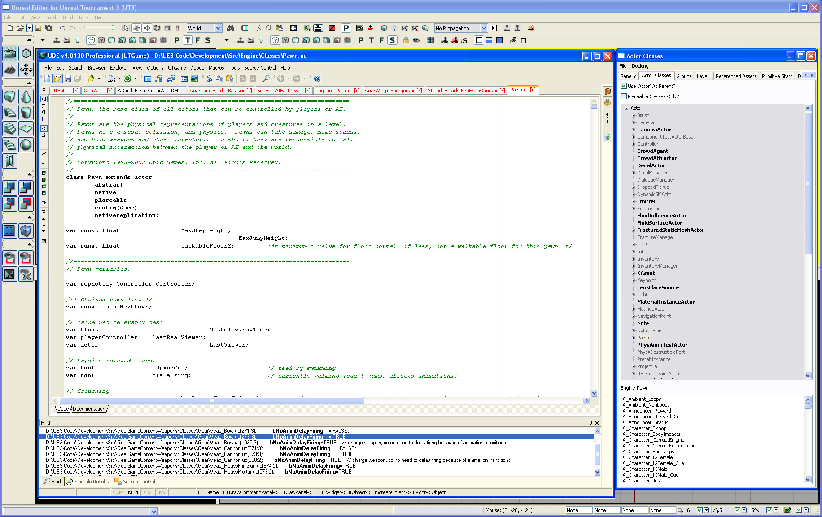This screenshot has width=822, height=517.
Task: Click the Sphere brush builder icon
Action: tap(26, 145)
